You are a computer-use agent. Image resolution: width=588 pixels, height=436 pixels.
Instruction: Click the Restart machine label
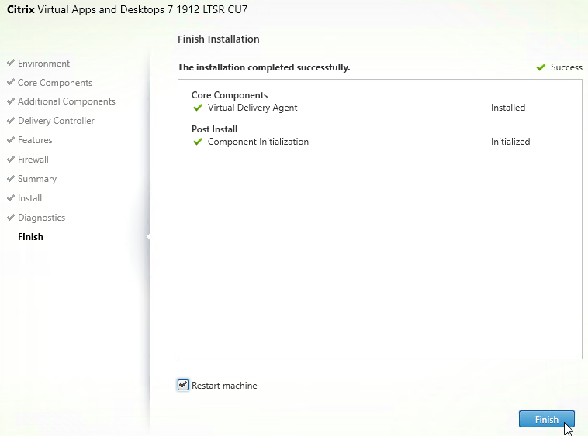click(224, 386)
